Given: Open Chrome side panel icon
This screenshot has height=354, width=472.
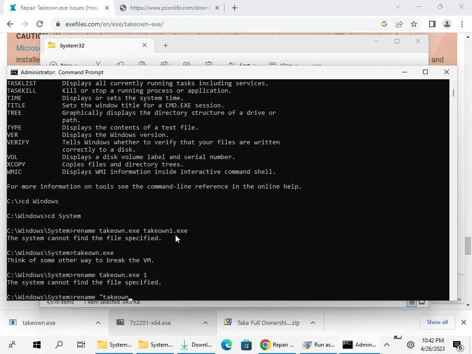Looking at the screenshot, I should point(432,24).
